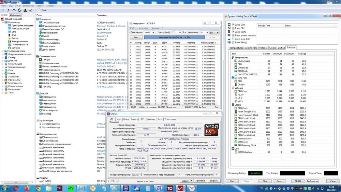
Task: Switch to Voltages tab
Action: coord(263,48)
